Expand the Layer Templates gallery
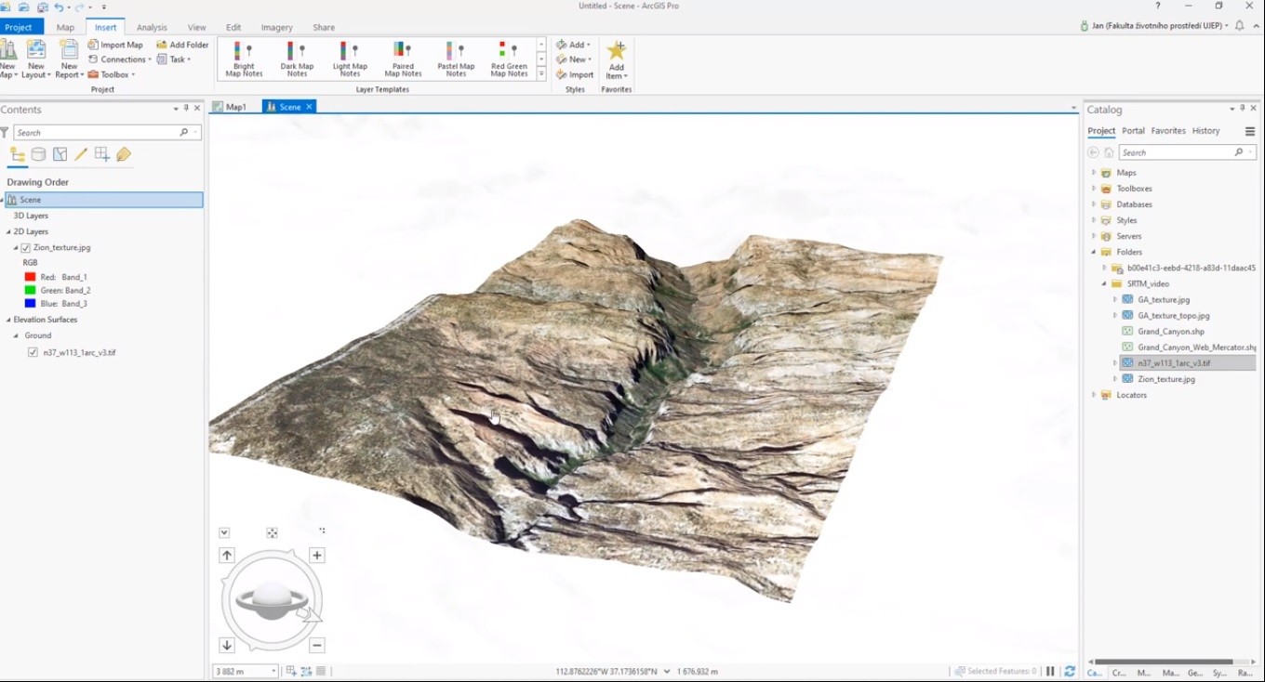This screenshot has height=682, width=1265. (x=541, y=74)
